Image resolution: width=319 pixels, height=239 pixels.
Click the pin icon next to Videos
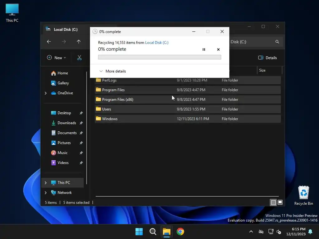[81, 163]
